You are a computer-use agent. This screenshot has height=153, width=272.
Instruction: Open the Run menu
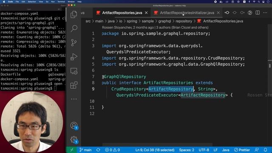[x=53, y=2]
